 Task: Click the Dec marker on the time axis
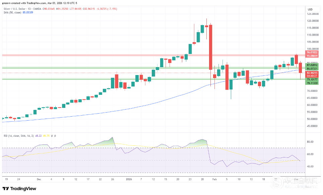[39, 179]
